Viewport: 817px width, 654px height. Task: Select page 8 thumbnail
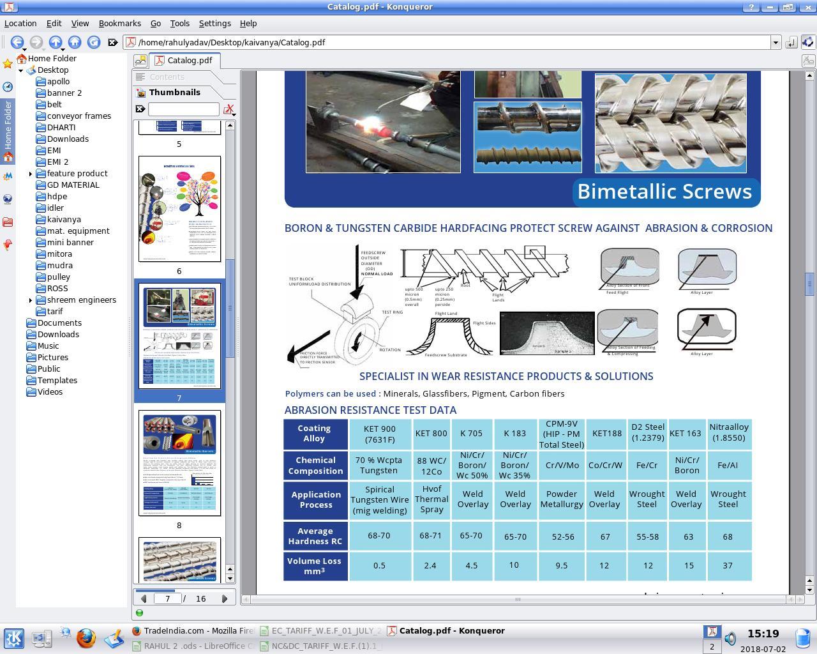(x=179, y=463)
